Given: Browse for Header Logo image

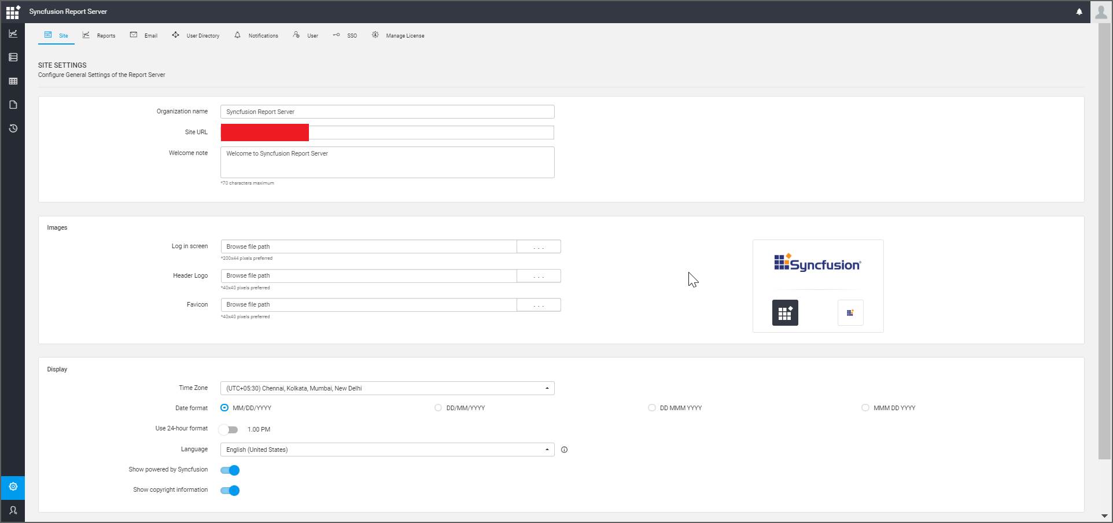Looking at the screenshot, I should point(539,276).
